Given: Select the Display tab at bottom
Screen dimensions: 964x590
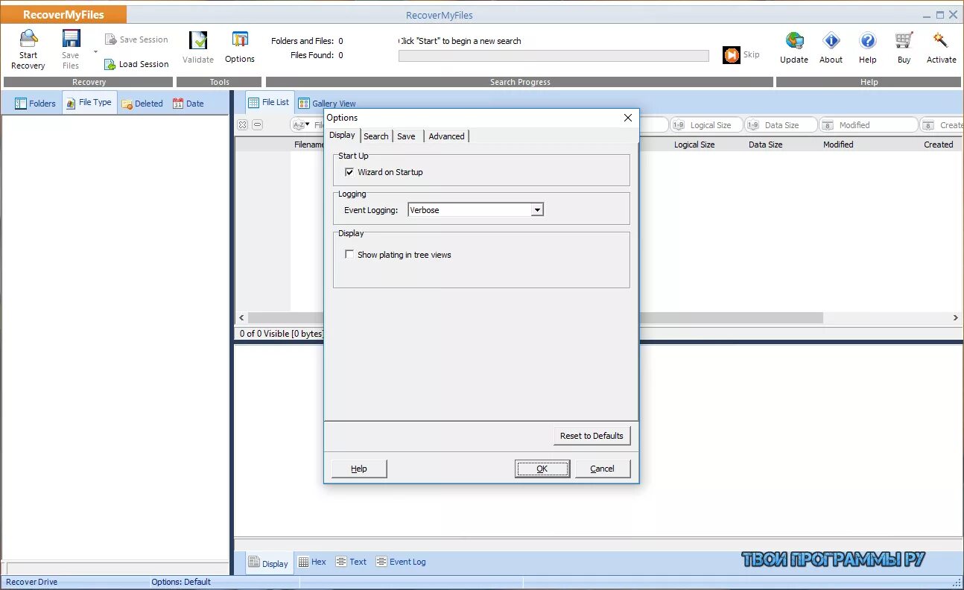Looking at the screenshot, I should click(268, 563).
